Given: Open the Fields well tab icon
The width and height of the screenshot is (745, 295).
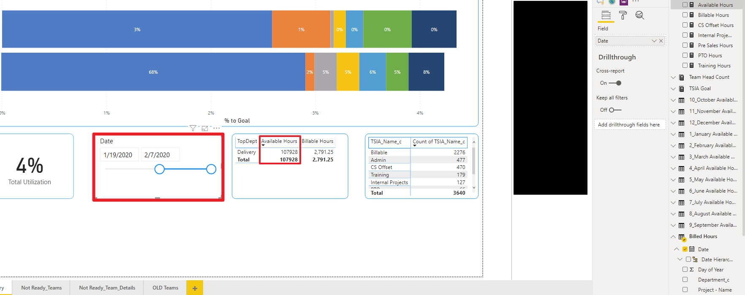Looking at the screenshot, I should [606, 15].
